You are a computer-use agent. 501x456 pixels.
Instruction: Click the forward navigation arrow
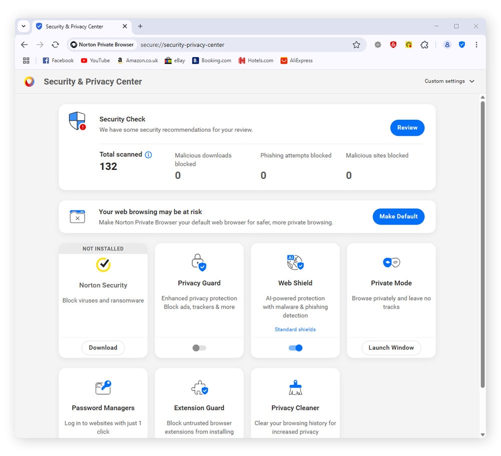40,45
